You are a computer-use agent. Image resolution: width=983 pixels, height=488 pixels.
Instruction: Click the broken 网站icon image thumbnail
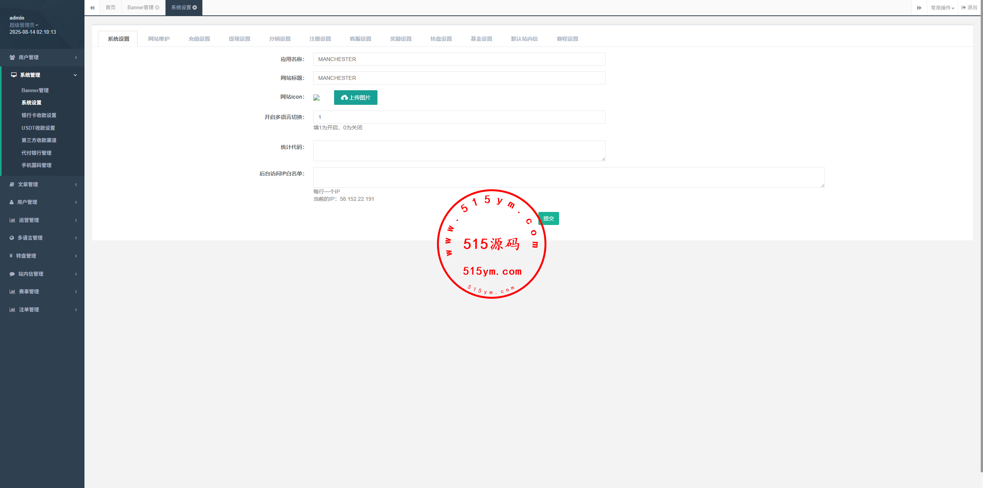pyautogui.click(x=316, y=98)
